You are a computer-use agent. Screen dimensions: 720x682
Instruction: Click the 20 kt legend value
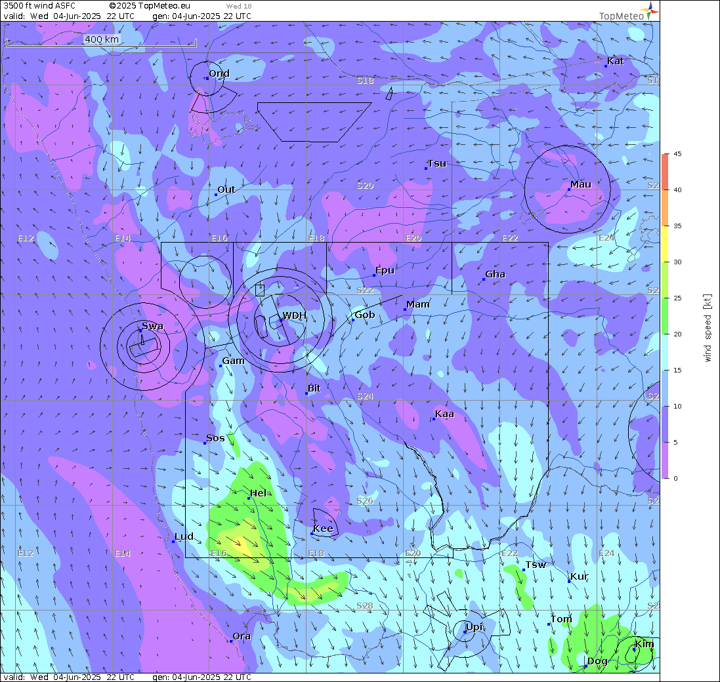pyautogui.click(x=677, y=334)
